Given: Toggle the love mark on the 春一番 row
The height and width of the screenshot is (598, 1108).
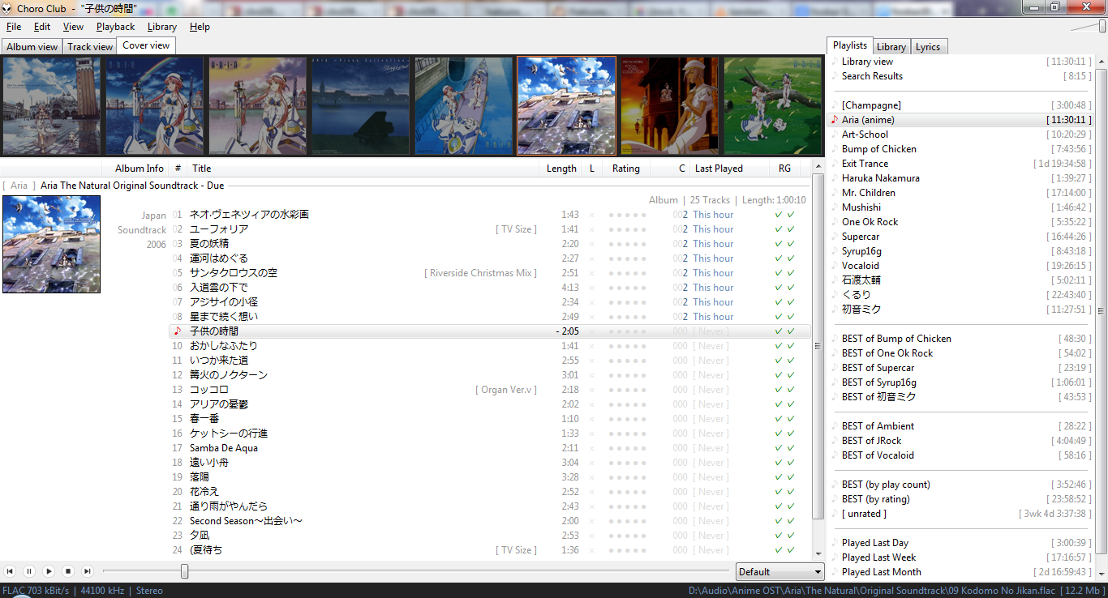Looking at the screenshot, I should point(591,419).
